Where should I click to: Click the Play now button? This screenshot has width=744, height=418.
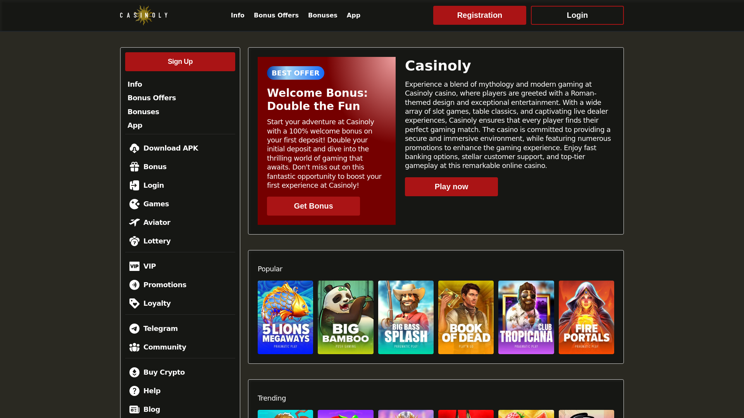[451, 187]
